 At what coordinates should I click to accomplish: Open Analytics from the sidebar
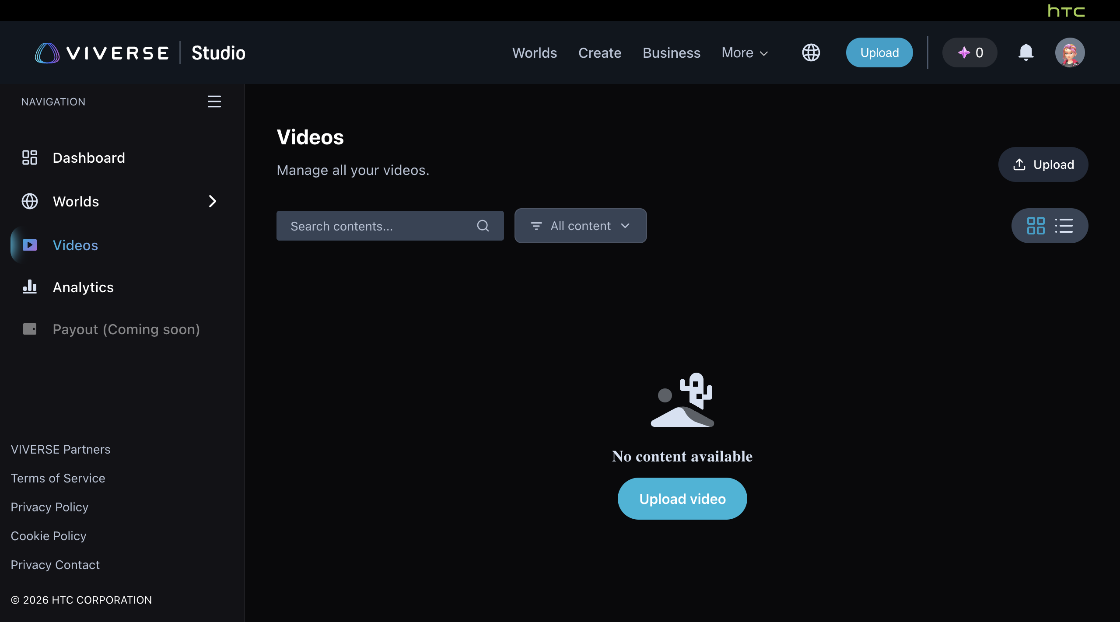tap(83, 287)
